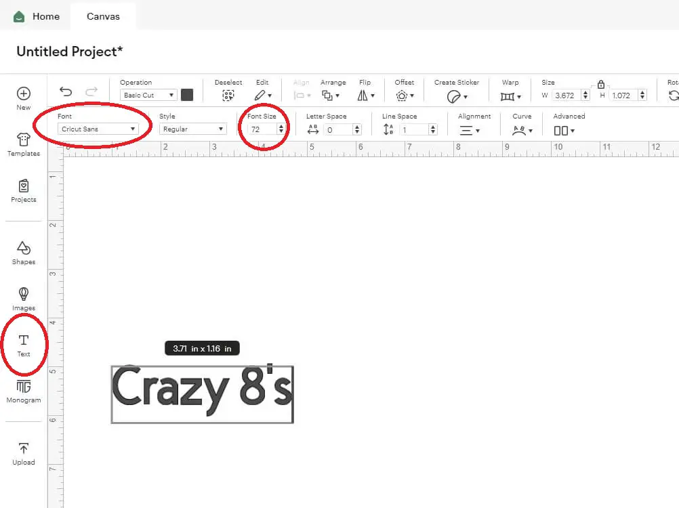
Task: Open the Projects panel
Action: click(24, 191)
